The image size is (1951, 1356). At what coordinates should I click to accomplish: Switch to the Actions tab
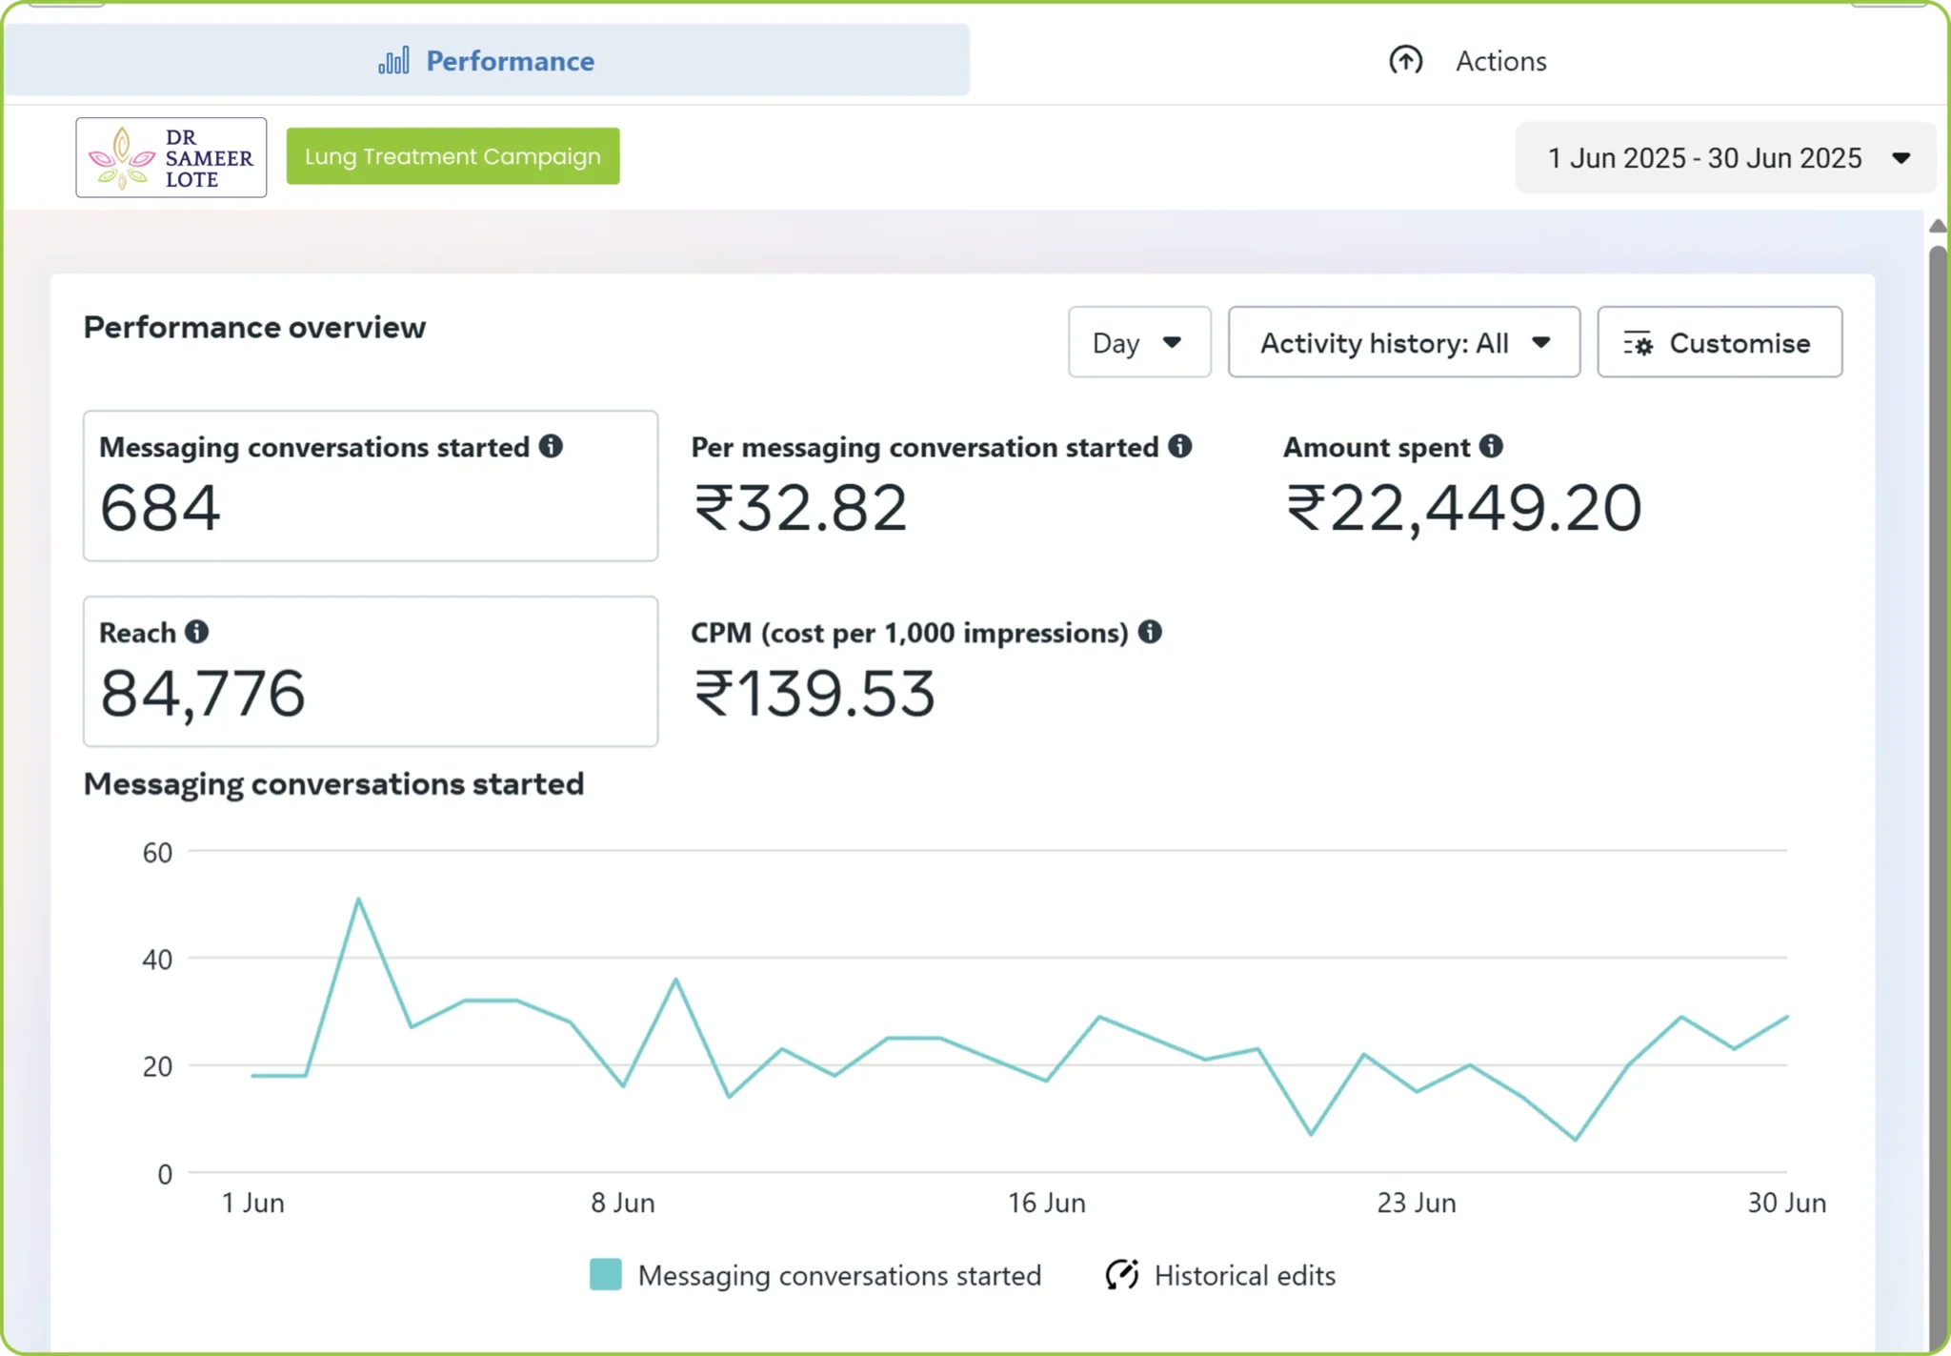[x=1467, y=61]
